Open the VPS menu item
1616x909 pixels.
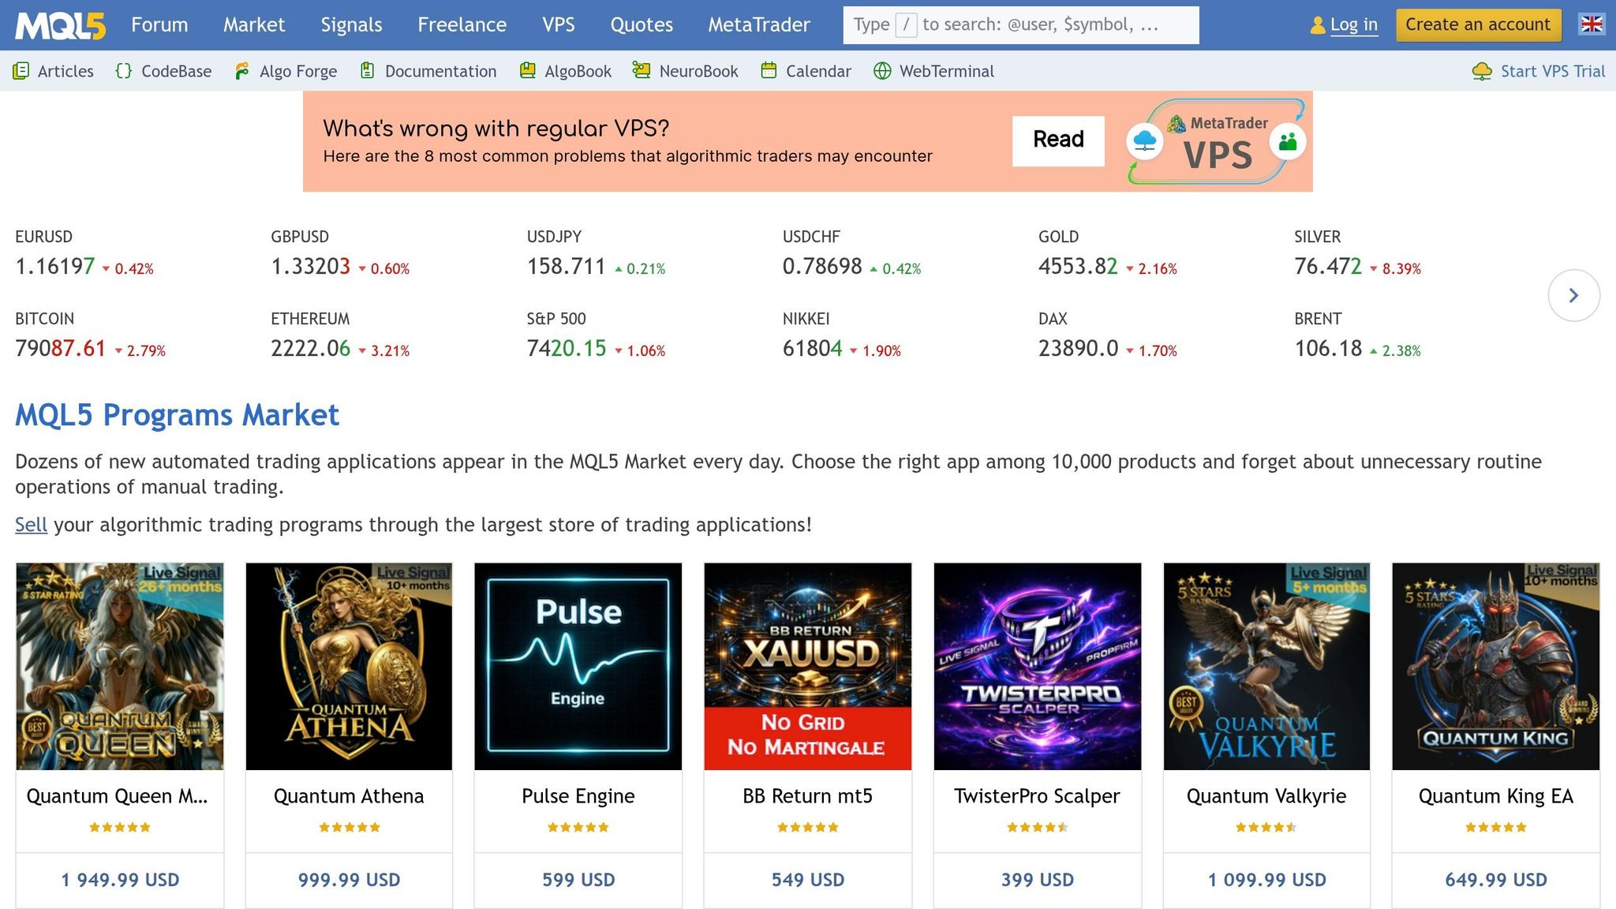tap(559, 25)
